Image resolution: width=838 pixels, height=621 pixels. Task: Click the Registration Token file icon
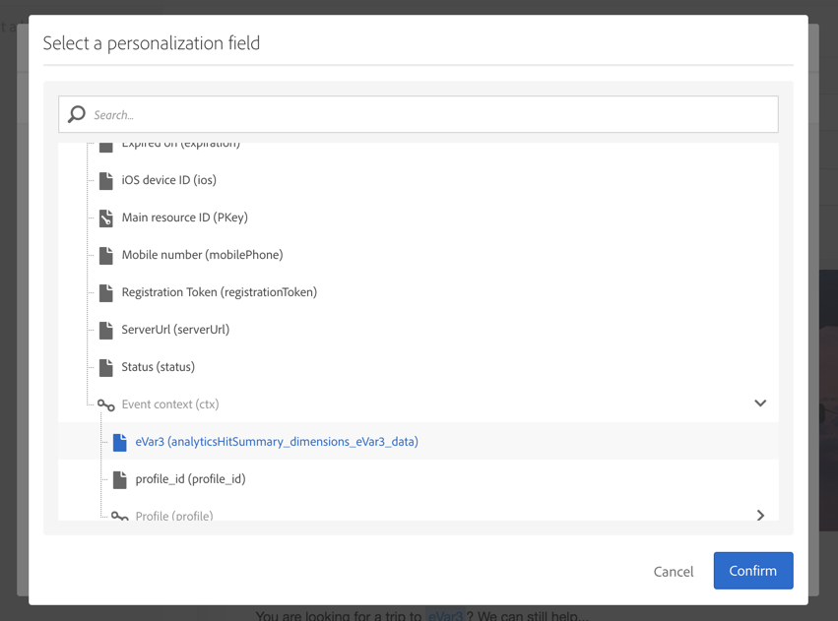(106, 292)
